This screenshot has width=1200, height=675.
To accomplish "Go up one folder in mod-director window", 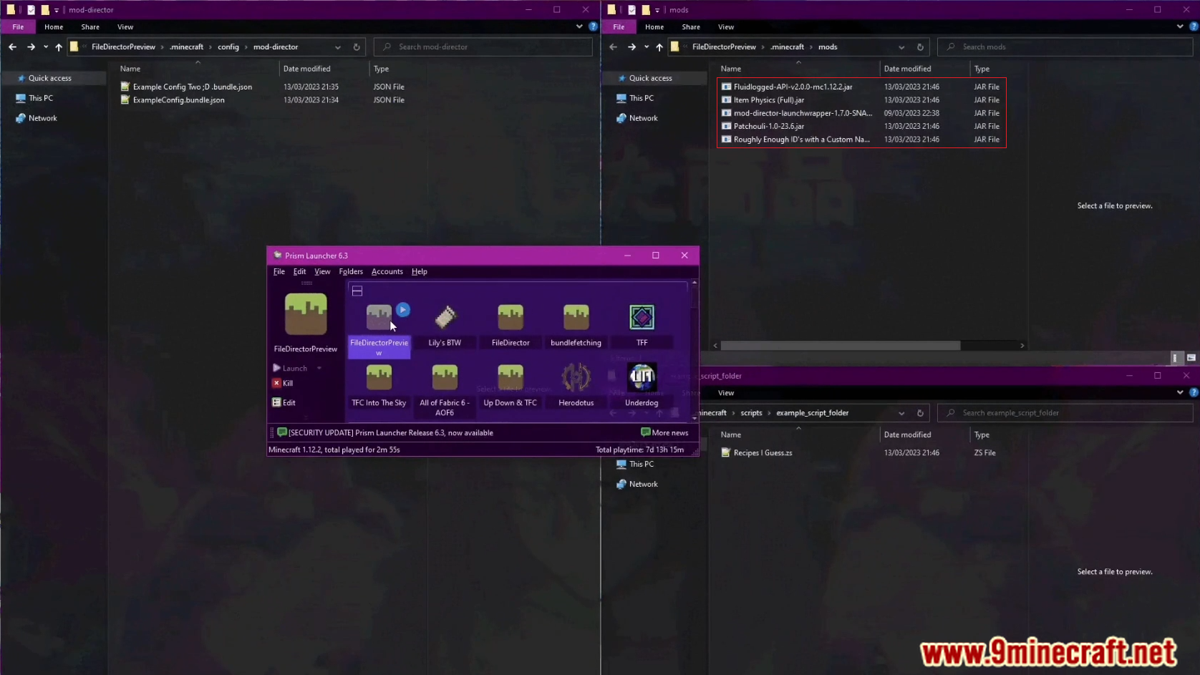I will [x=59, y=47].
